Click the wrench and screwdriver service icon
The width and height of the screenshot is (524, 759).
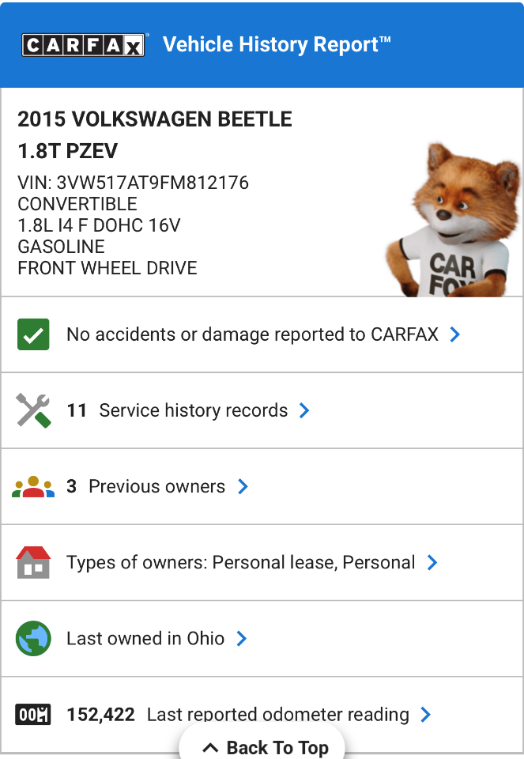pos(33,410)
